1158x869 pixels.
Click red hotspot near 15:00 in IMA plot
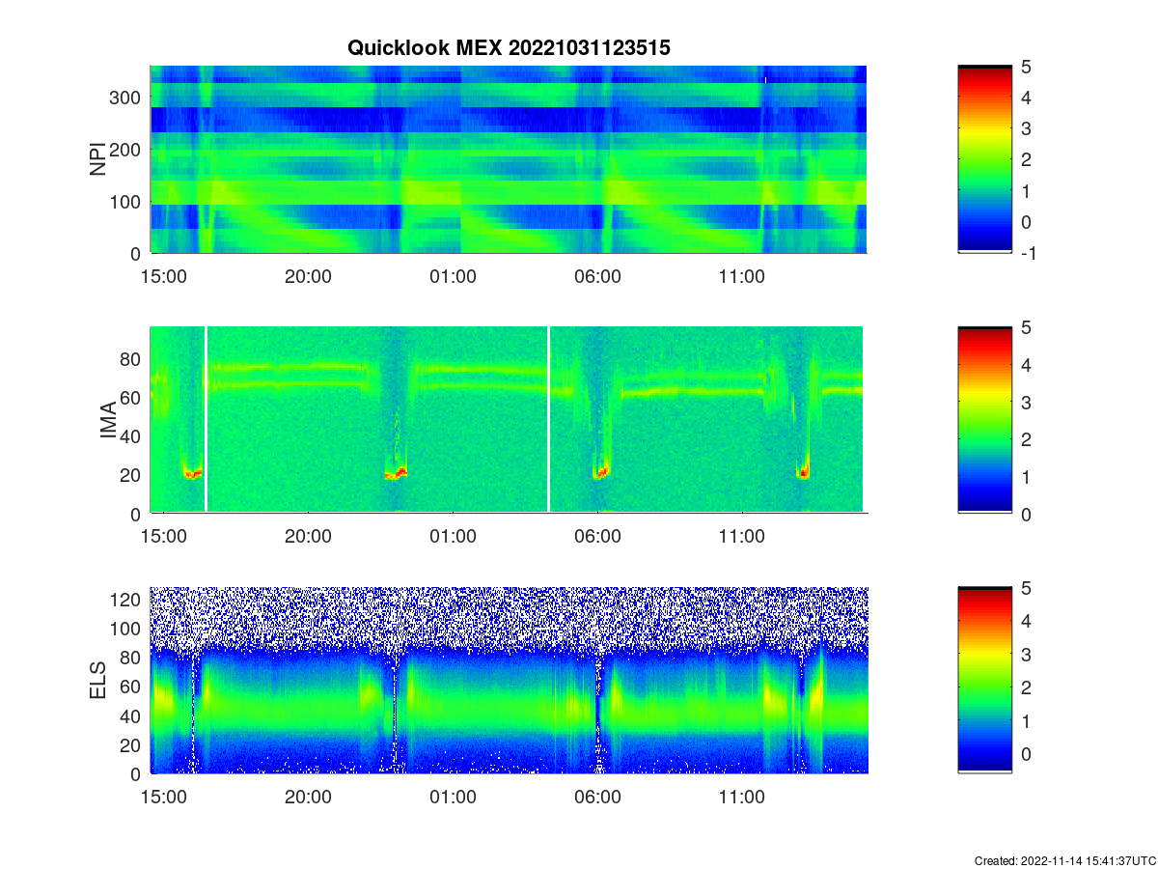(x=192, y=473)
